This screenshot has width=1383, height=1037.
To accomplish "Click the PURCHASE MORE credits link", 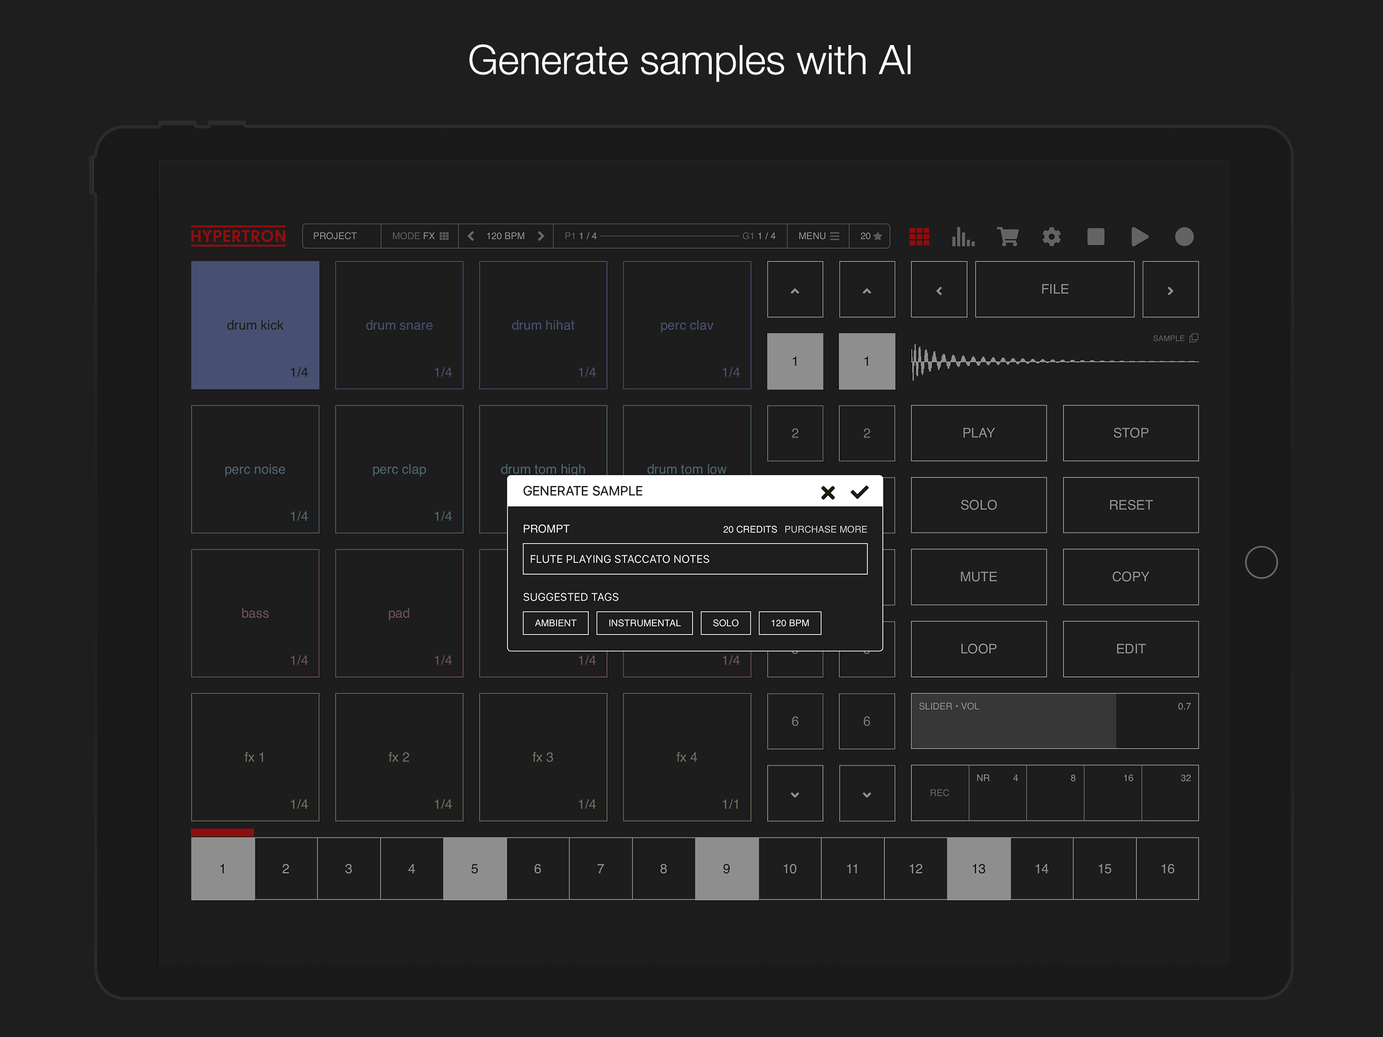I will pos(825,529).
